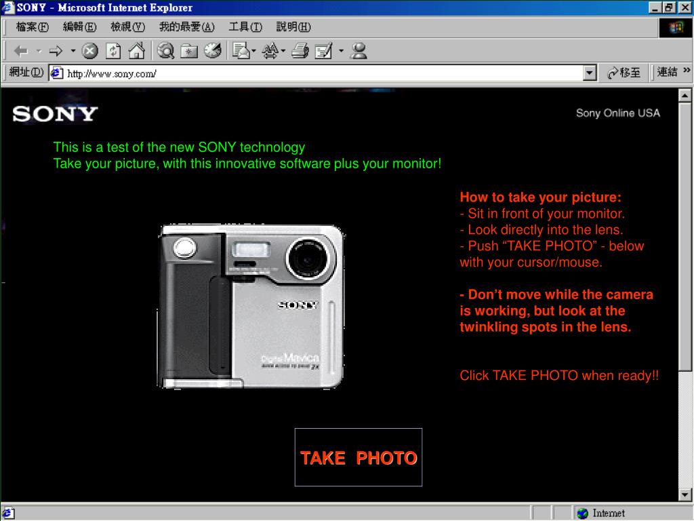Go forward with the Forward arrow
Image resolution: width=694 pixels, height=521 pixels.
56,52
